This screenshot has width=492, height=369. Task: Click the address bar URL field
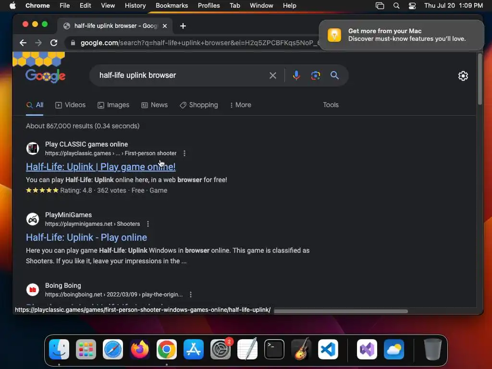click(x=199, y=43)
